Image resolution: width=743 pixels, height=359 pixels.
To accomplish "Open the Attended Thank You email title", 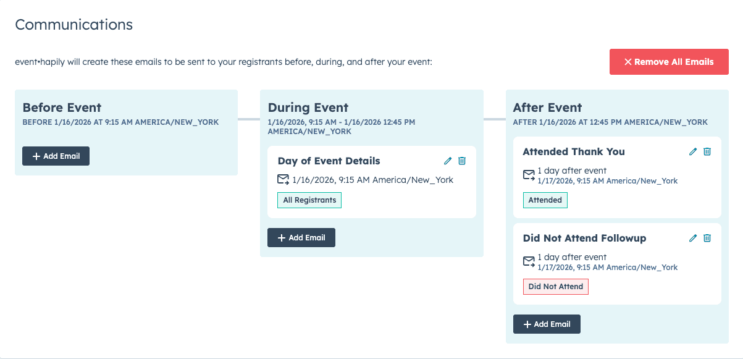I will [x=574, y=151].
